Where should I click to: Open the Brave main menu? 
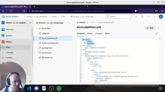(162, 11)
